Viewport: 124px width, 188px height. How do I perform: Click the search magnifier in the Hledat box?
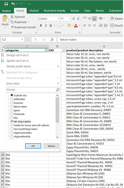[58, 90]
